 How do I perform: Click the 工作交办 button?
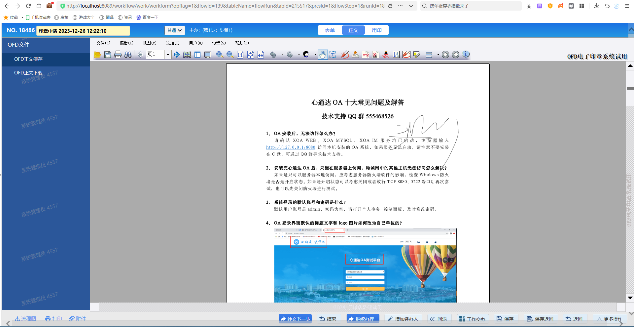point(472,319)
